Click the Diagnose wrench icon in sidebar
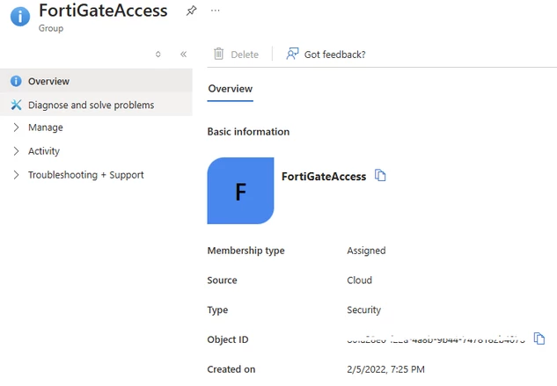This screenshot has width=557, height=386. pyautogui.click(x=16, y=105)
